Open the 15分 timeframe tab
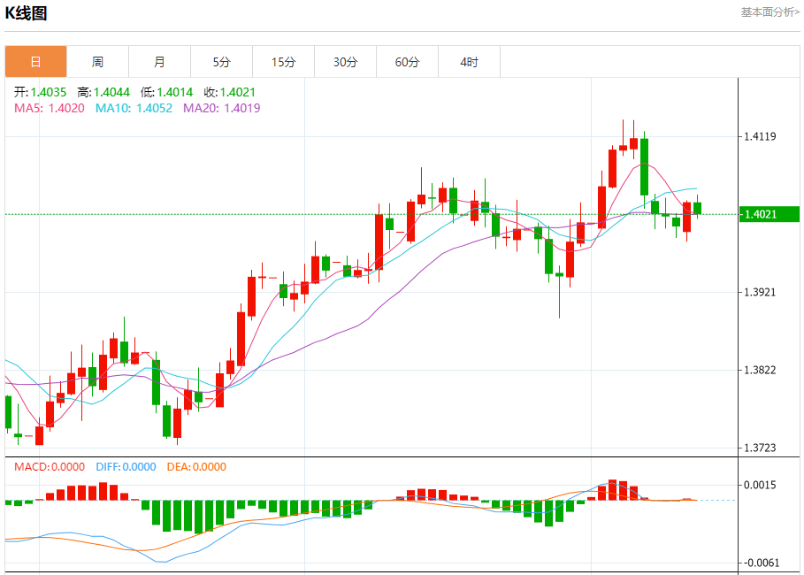 (x=284, y=62)
